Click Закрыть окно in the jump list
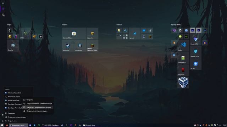This screenshot has width=227, height=127. [x=18, y=121]
